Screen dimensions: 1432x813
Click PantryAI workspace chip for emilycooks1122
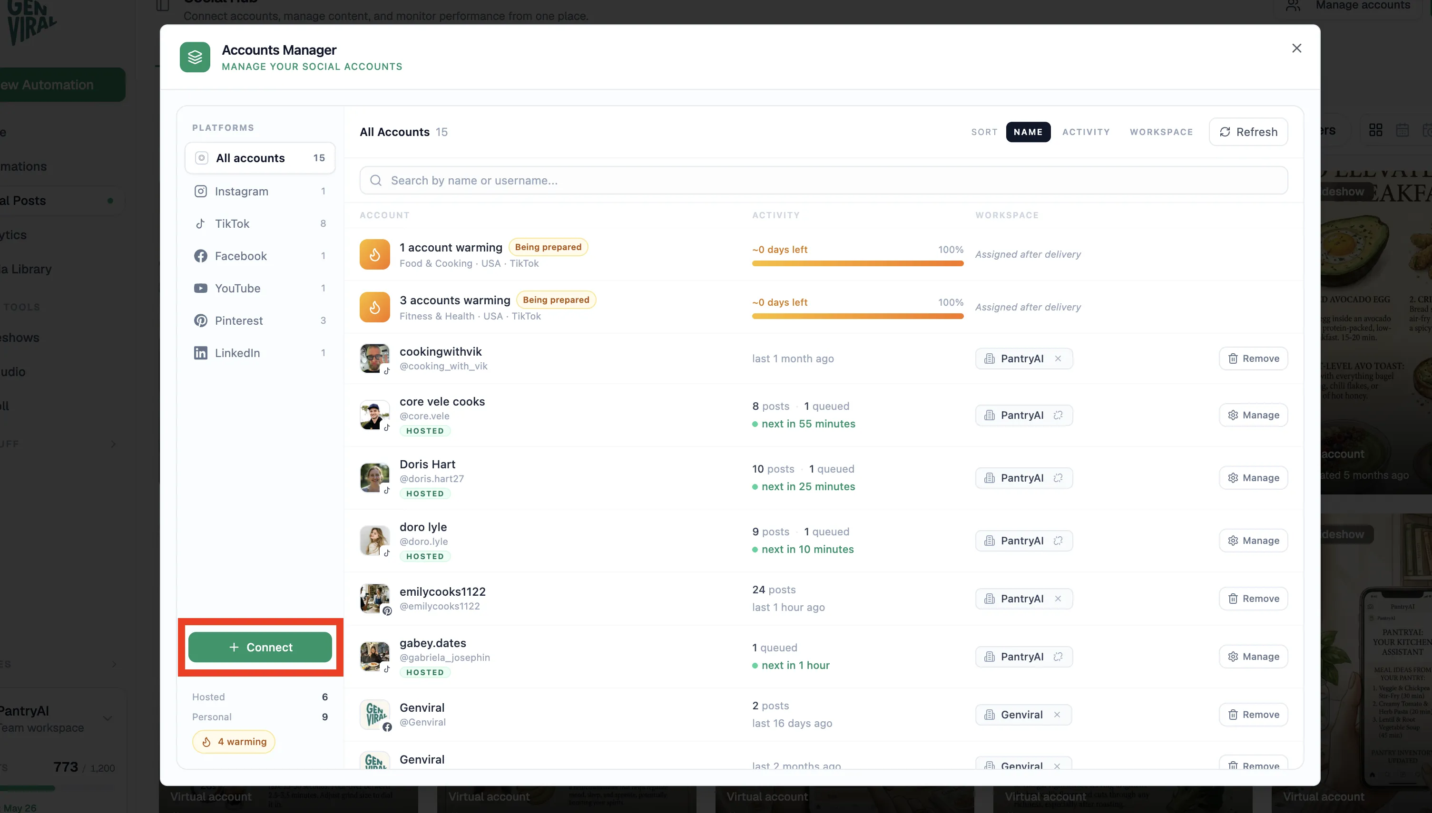[1024, 599]
